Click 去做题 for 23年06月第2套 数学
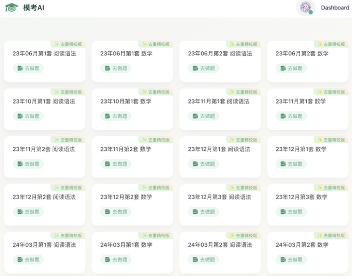The width and height of the screenshot is (352, 276). 291,68
